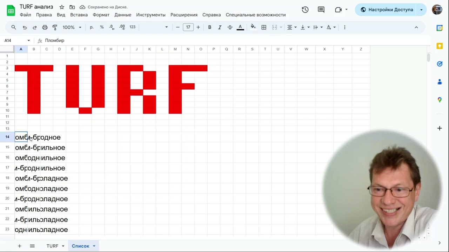The image size is (449, 252).
Task: Open Google Keep side panel
Action: [x=440, y=46]
